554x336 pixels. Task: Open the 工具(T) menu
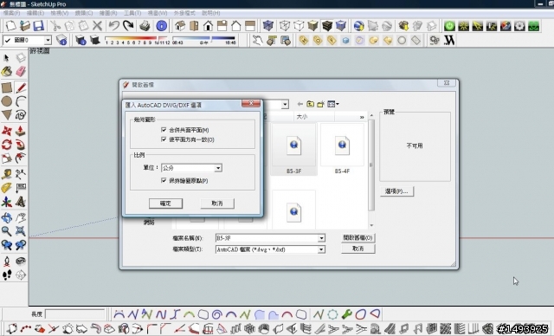pyautogui.click(x=132, y=13)
